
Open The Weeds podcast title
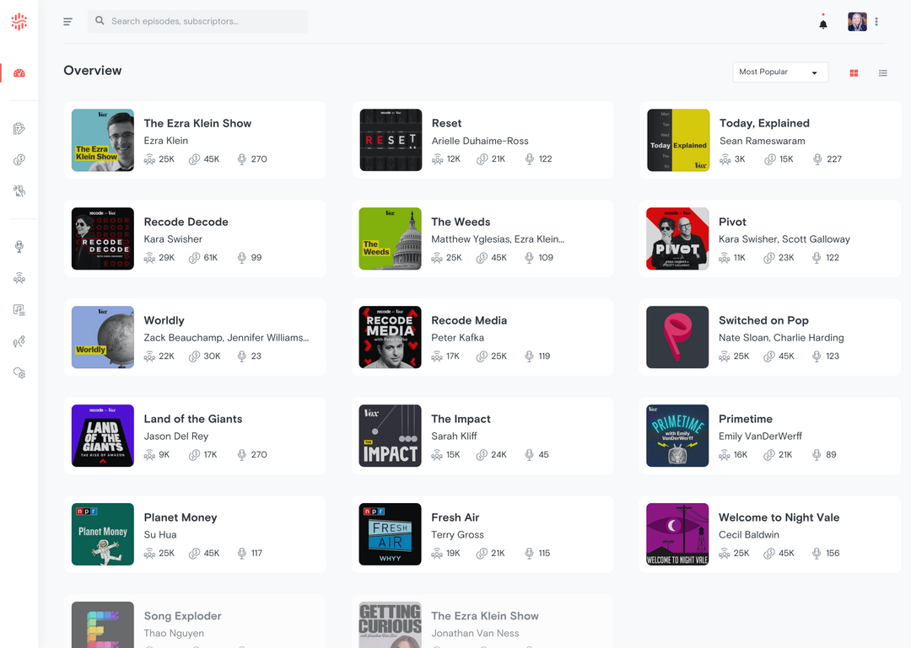(x=461, y=222)
